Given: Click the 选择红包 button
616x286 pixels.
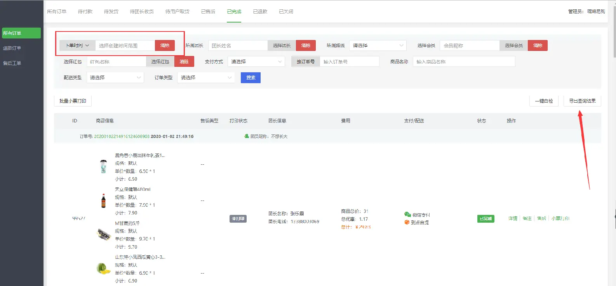Looking at the screenshot, I should point(160,61).
